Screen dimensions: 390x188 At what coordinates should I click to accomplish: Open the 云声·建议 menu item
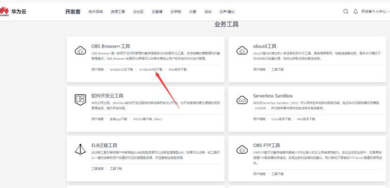pyautogui.click(x=227, y=12)
